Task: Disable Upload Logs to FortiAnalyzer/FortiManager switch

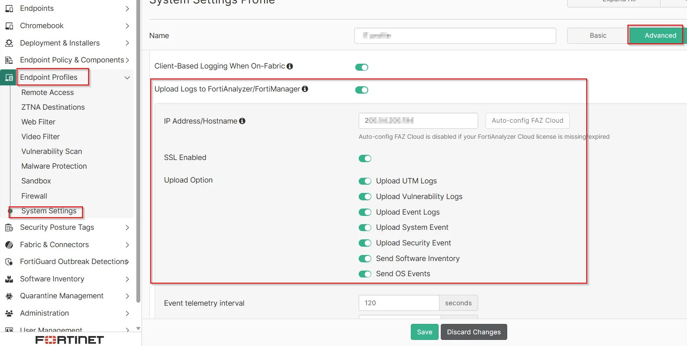Action: coord(362,90)
